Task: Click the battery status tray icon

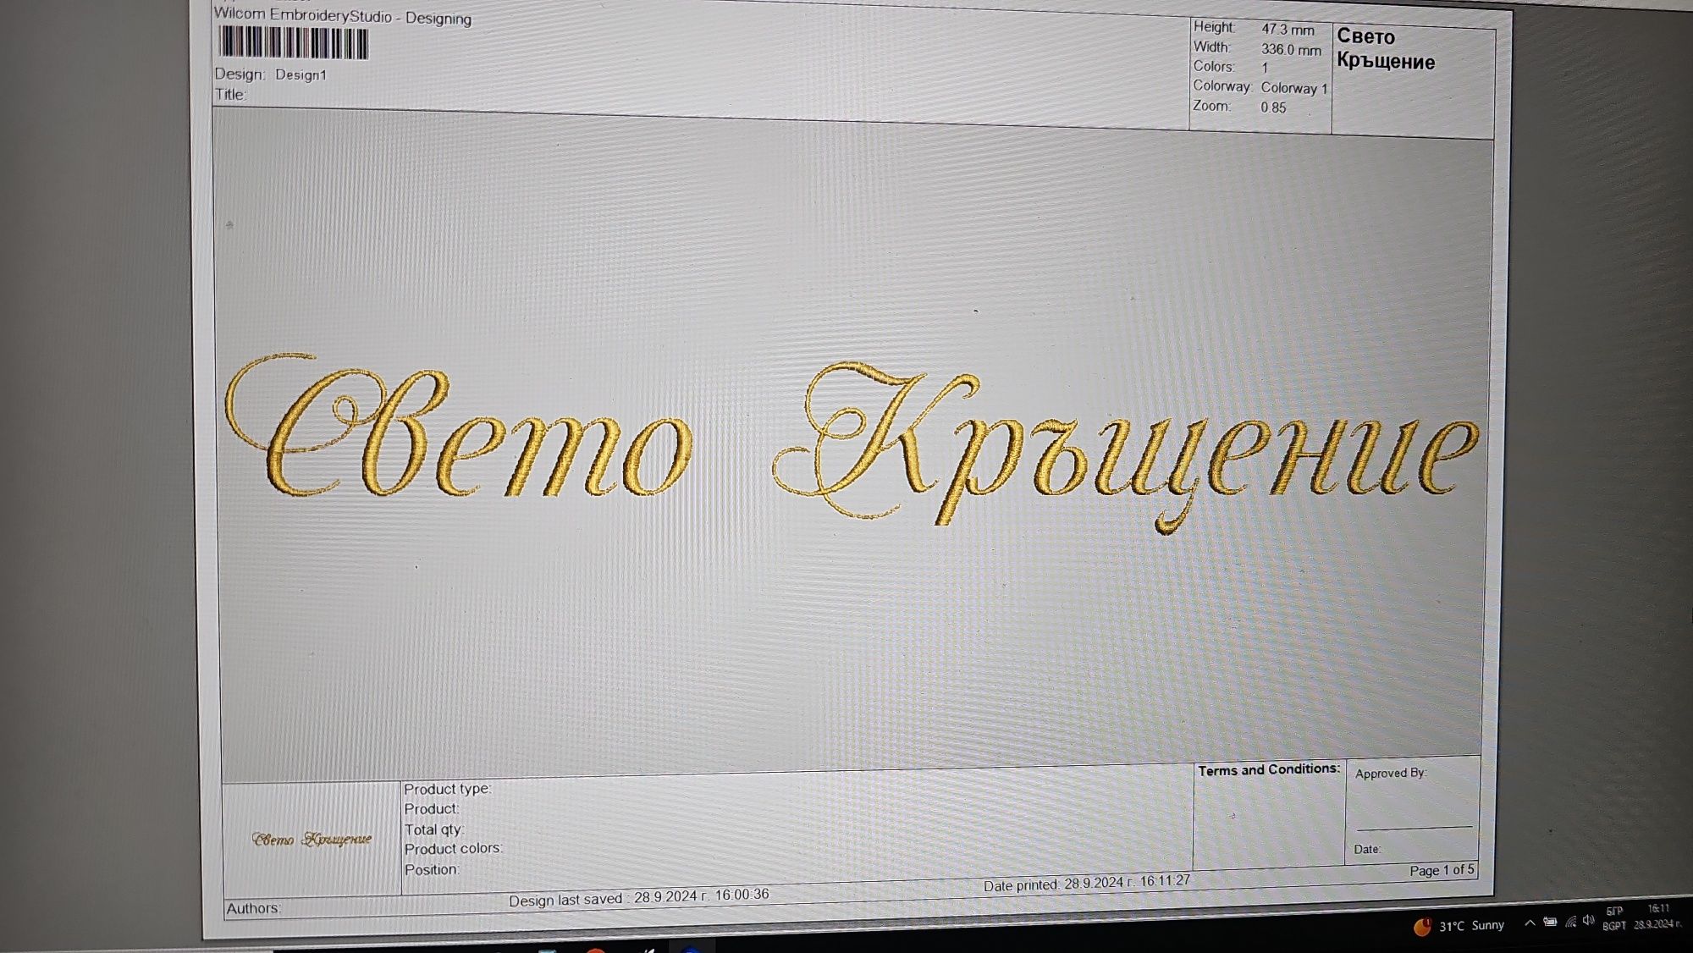Action: pyautogui.click(x=1550, y=923)
